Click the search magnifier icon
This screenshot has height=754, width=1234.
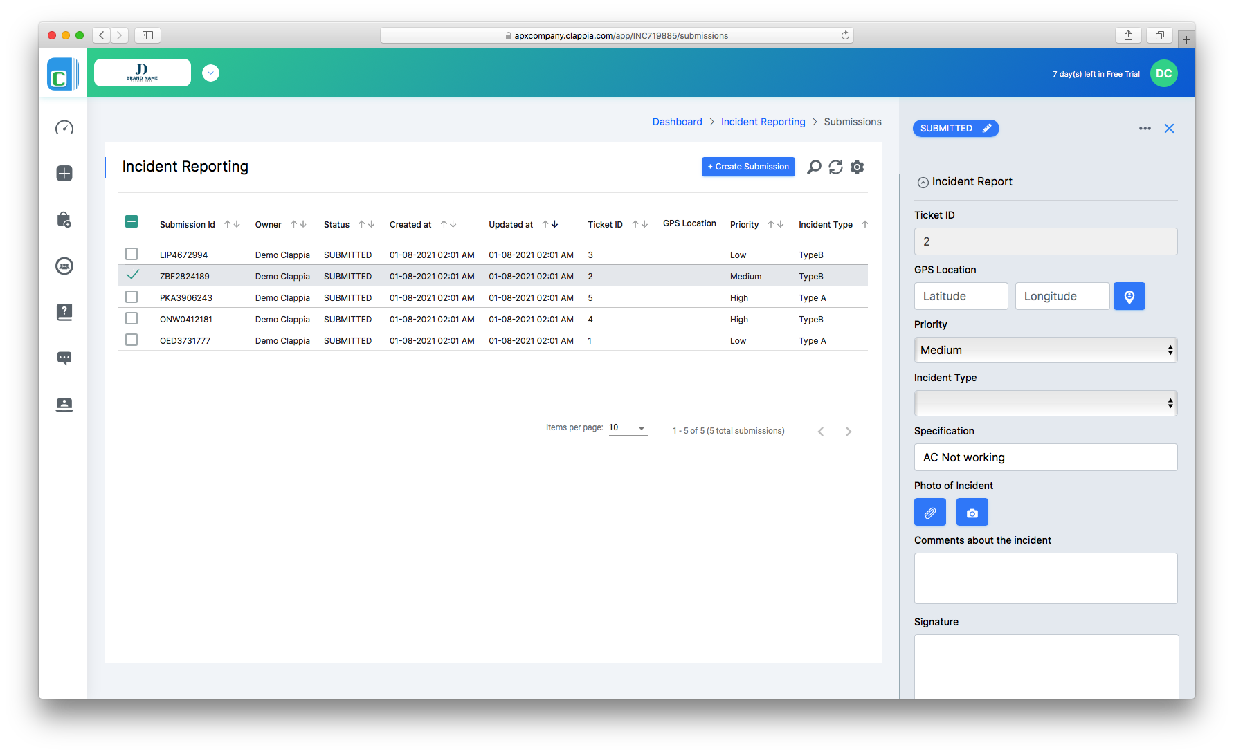click(814, 167)
